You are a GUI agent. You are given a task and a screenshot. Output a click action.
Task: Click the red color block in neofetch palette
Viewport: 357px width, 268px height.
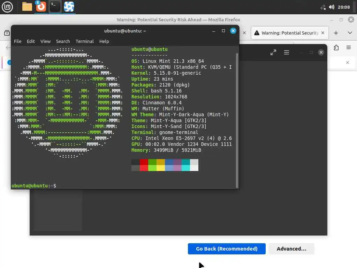pos(144,165)
